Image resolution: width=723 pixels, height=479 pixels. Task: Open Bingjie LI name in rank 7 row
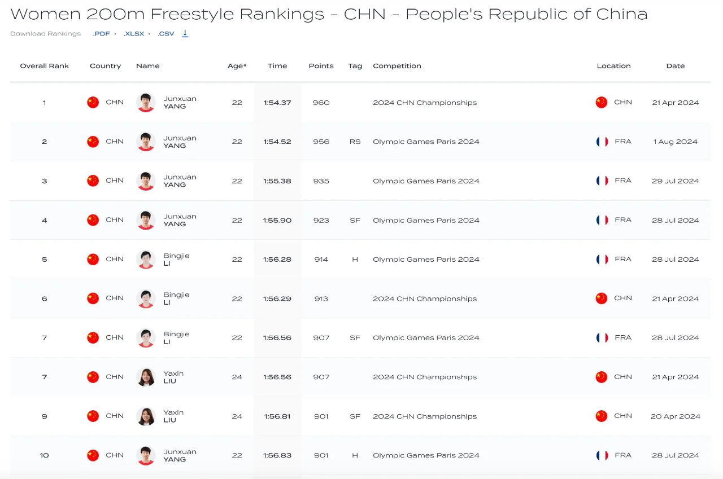click(176, 337)
